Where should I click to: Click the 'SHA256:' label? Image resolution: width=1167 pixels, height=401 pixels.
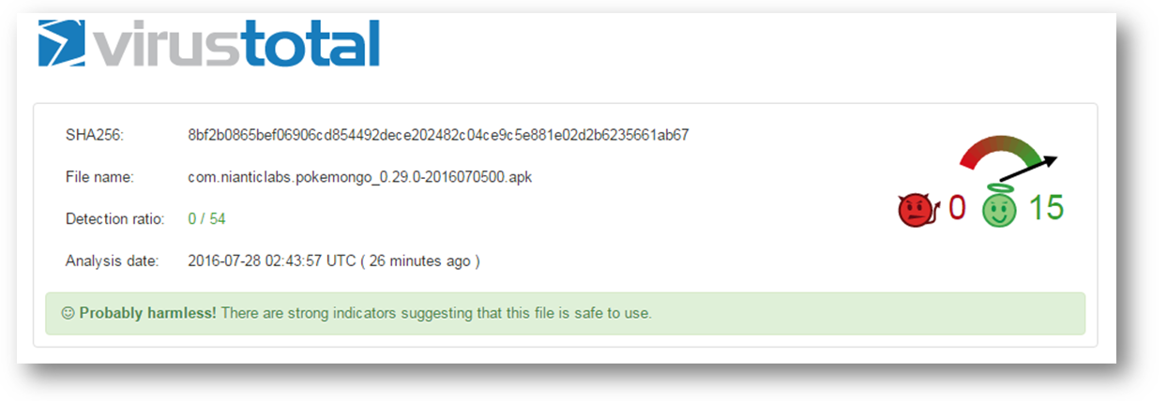(95, 135)
